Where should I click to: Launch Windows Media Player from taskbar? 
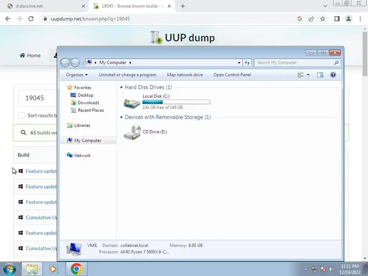click(54, 269)
